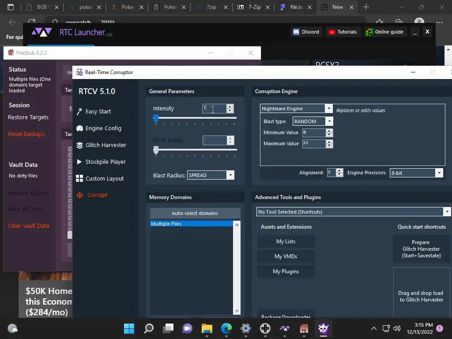Switch to the 7-Zip browser tab

click(253, 7)
